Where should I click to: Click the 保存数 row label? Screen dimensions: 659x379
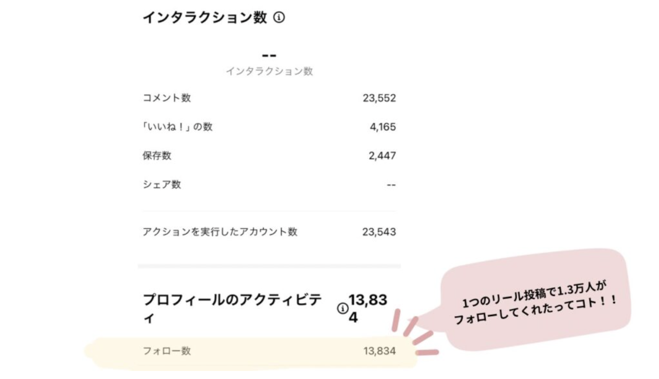click(157, 156)
